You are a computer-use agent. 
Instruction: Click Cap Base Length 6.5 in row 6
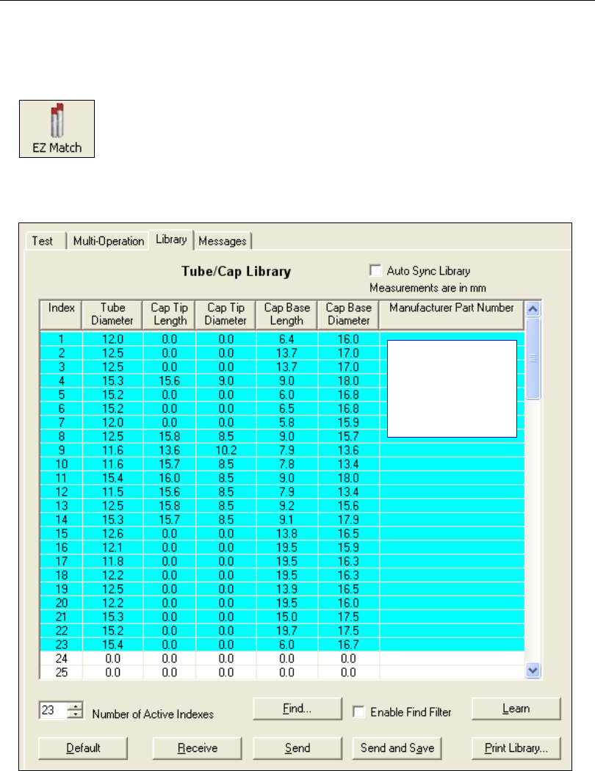pos(286,408)
